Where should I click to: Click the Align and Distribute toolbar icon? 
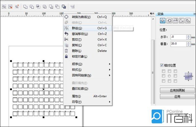click(x=72, y=6)
